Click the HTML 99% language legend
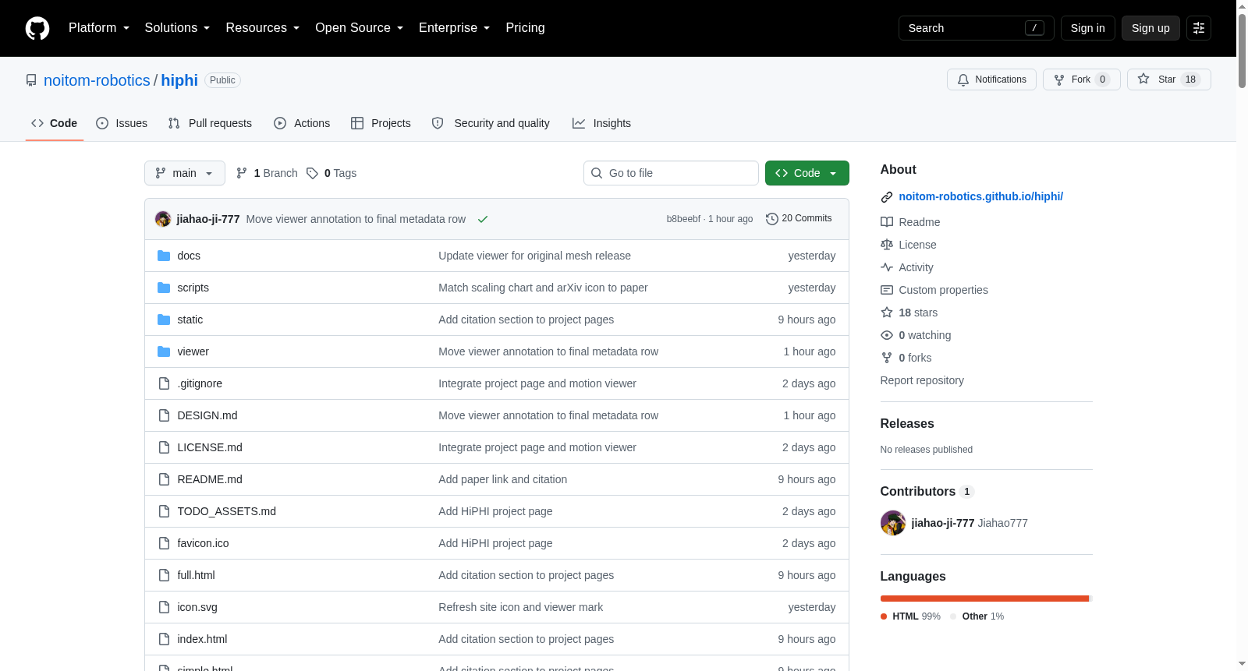The image size is (1248, 671). click(x=910, y=616)
